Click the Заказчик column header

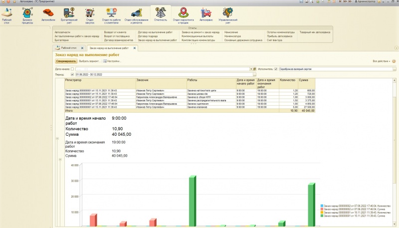click(161, 83)
